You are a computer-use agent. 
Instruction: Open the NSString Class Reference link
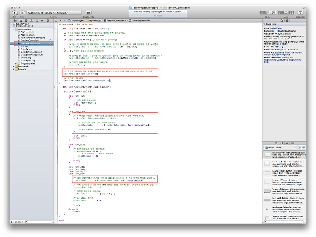(286, 50)
